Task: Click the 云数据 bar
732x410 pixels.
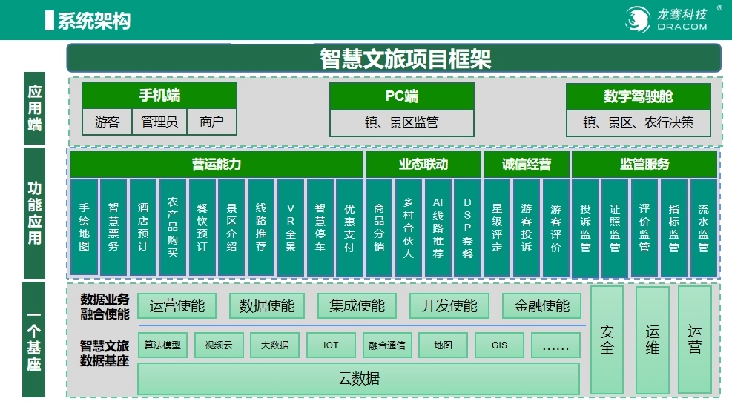Action: (x=358, y=379)
